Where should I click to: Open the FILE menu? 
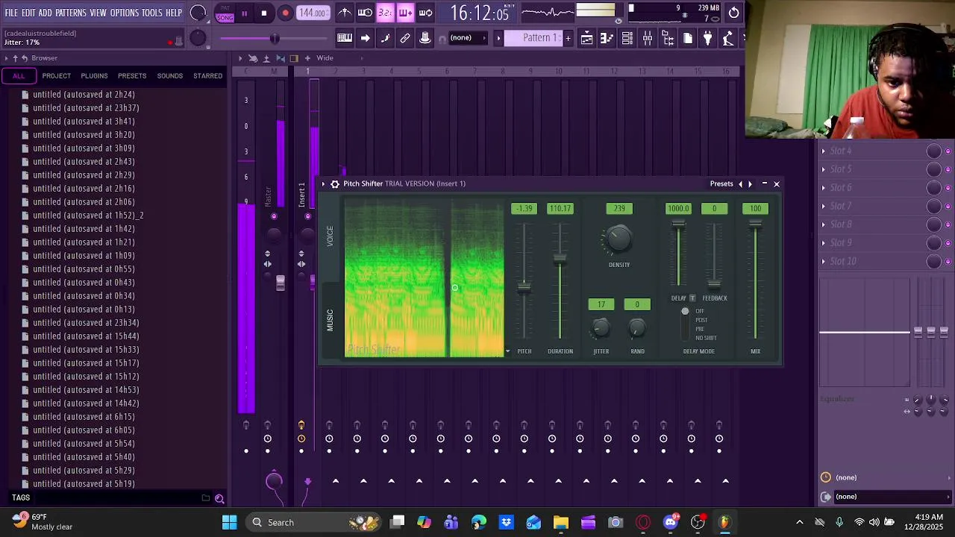click(x=11, y=13)
